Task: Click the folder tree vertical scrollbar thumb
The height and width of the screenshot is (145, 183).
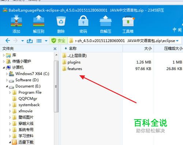Action: [x=56, y=86]
